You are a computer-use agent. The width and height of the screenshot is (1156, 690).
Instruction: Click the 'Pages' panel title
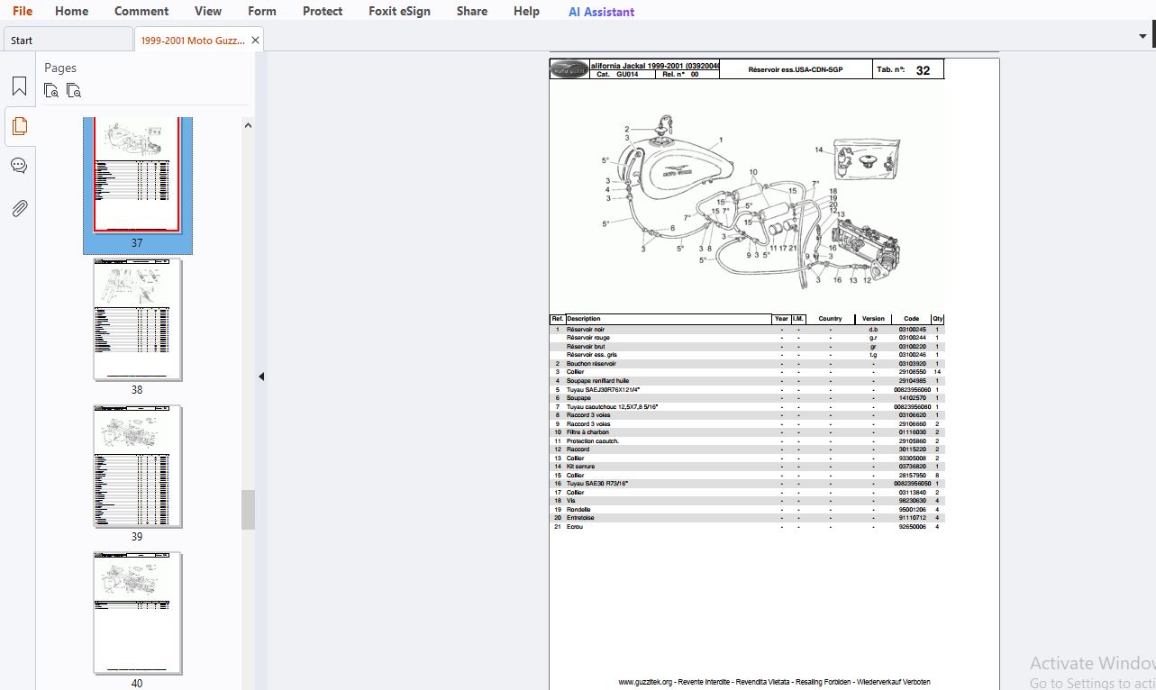coord(60,68)
